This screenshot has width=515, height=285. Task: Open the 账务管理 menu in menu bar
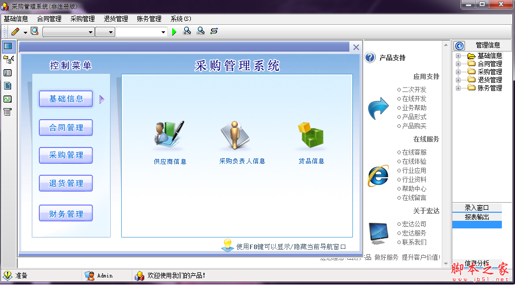click(149, 19)
